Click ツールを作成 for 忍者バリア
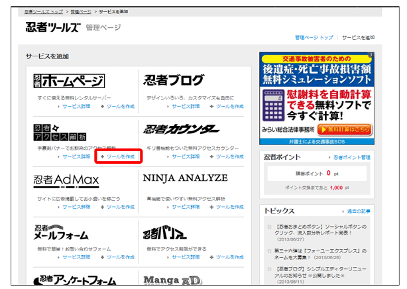 pyautogui.click(x=230, y=257)
